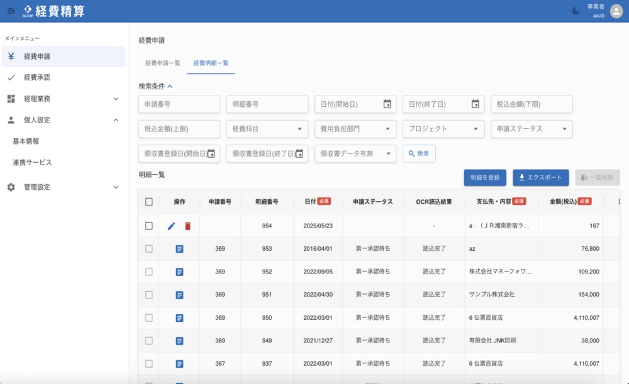The width and height of the screenshot is (629, 384).
Task: Collapse the 検索条件 section
Action: tap(170, 86)
